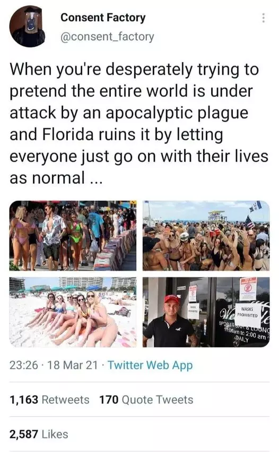Viewport: 279px width, 452px height.
Task: View the 2,587 Likes list
Action: click(x=39, y=434)
